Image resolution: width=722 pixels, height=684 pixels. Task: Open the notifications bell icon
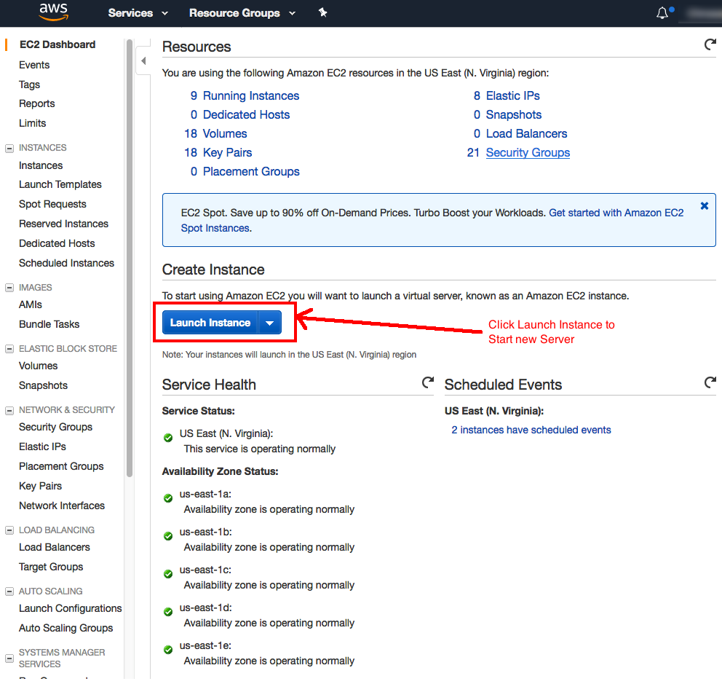pos(662,13)
